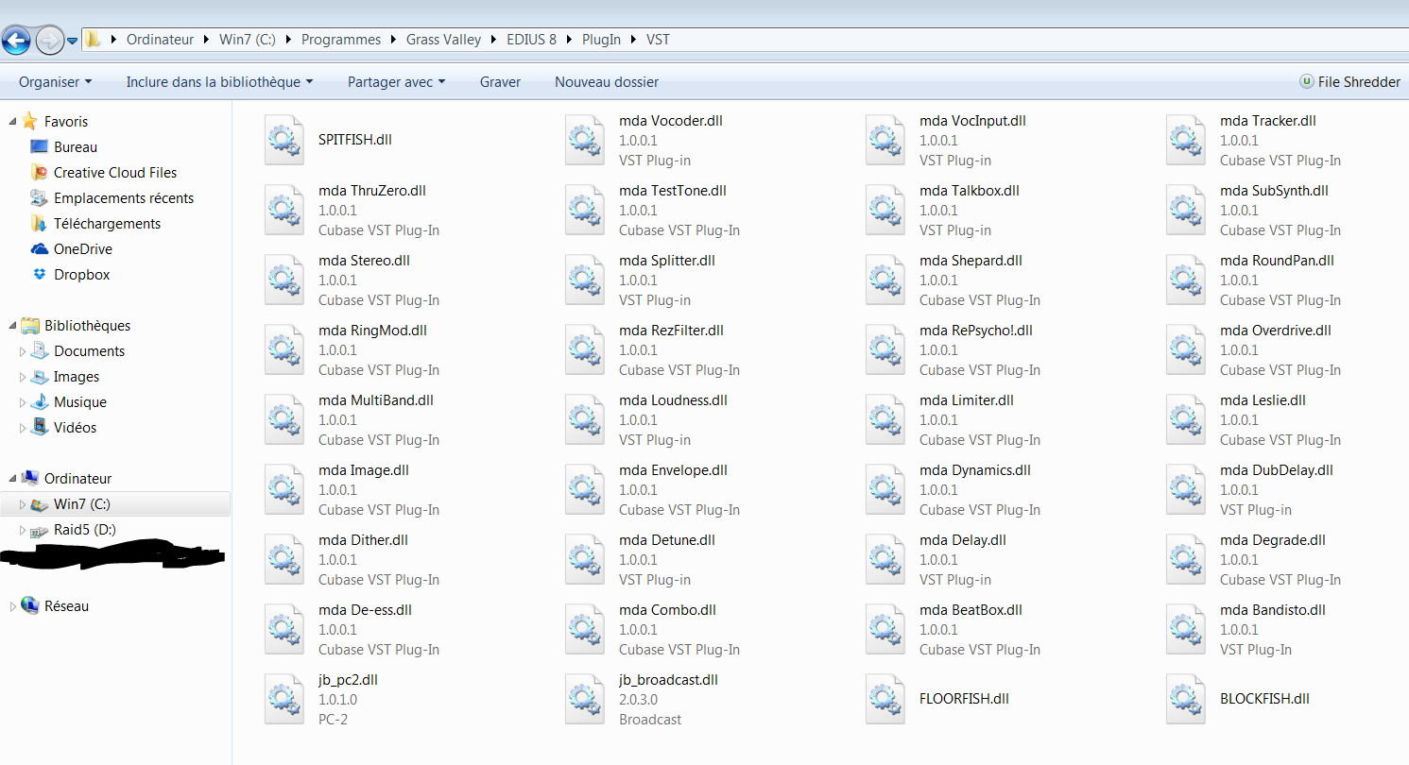Click the mda Stereo.dll file icon
The width and height of the screenshot is (1409, 765).
point(284,280)
